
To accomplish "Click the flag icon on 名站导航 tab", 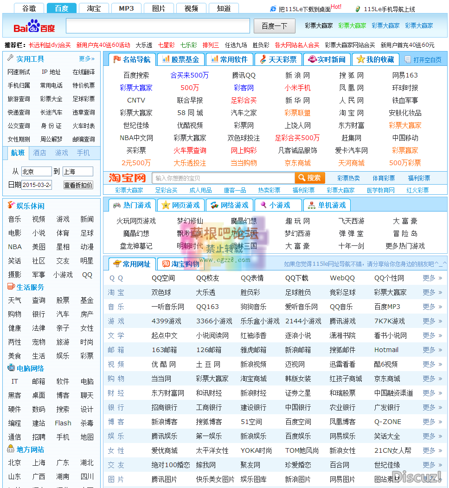I will click(118, 59).
